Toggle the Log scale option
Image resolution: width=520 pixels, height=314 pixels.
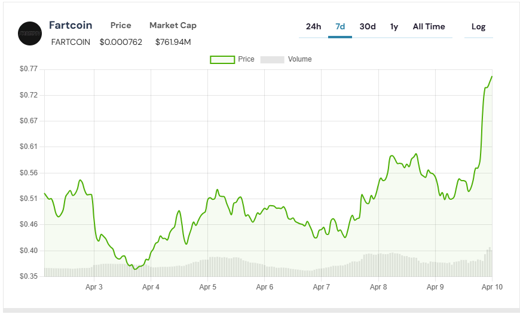tap(479, 26)
